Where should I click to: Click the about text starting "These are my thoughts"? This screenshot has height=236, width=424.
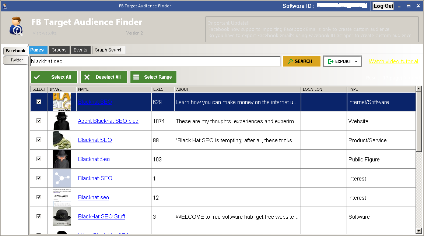[x=237, y=121]
